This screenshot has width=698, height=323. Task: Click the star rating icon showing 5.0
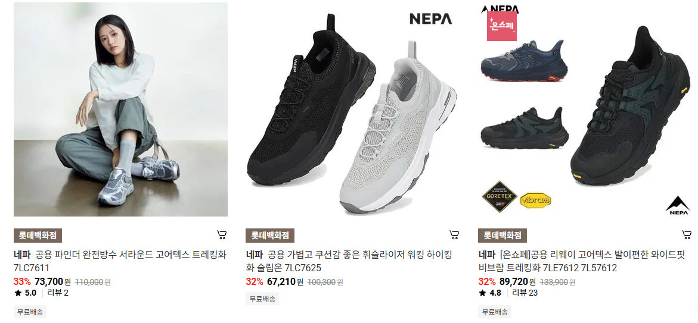coord(18,293)
